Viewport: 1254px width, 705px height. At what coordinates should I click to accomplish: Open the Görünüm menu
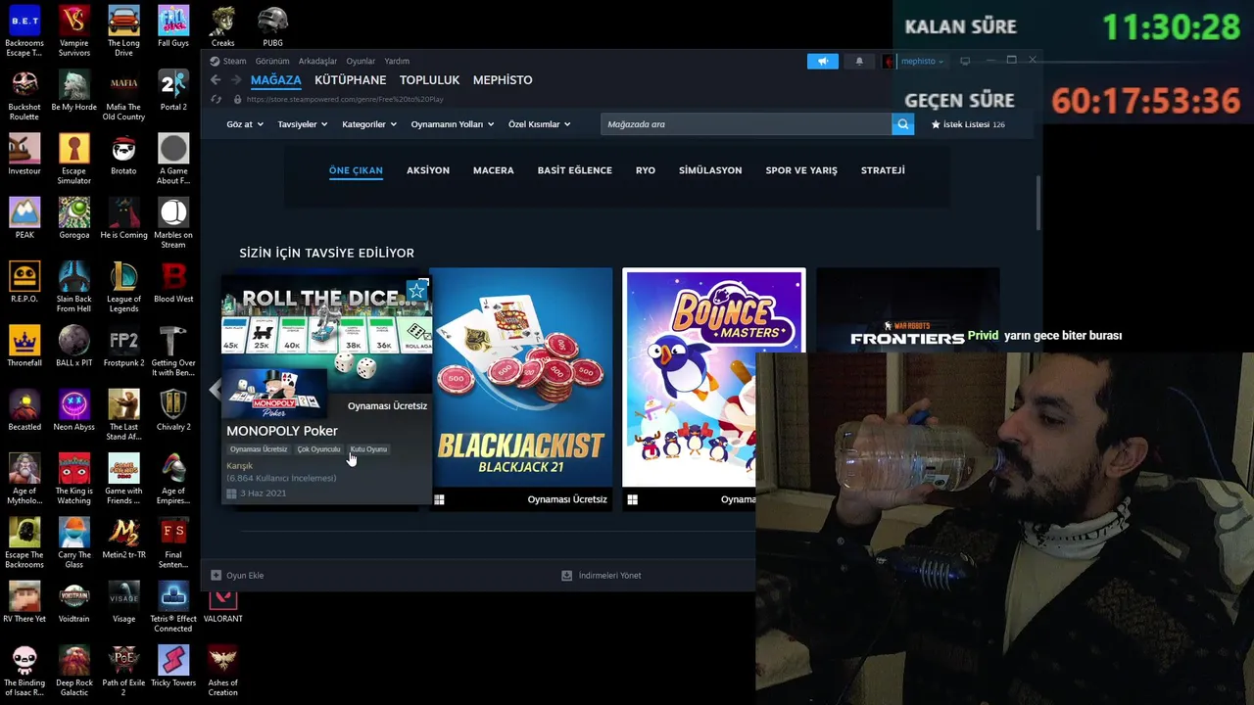click(272, 61)
